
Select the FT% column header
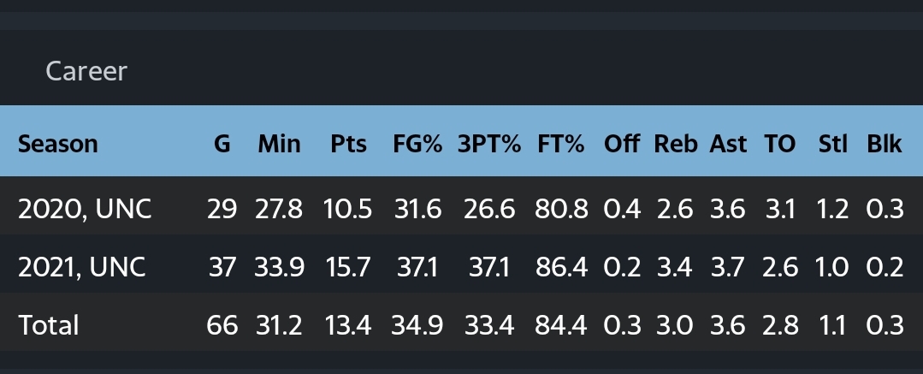pyautogui.click(x=560, y=144)
